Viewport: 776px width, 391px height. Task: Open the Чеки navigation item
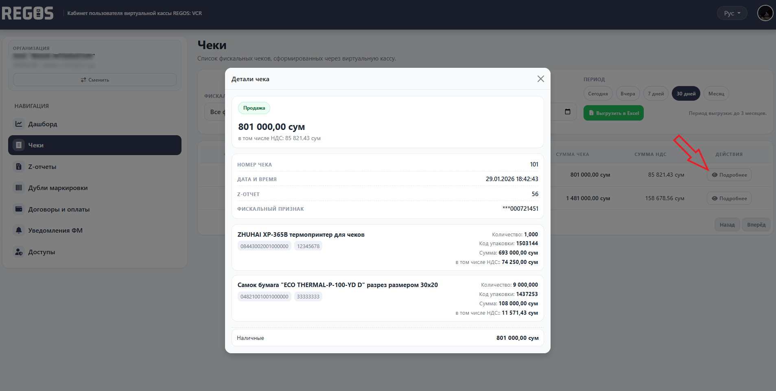[95, 145]
